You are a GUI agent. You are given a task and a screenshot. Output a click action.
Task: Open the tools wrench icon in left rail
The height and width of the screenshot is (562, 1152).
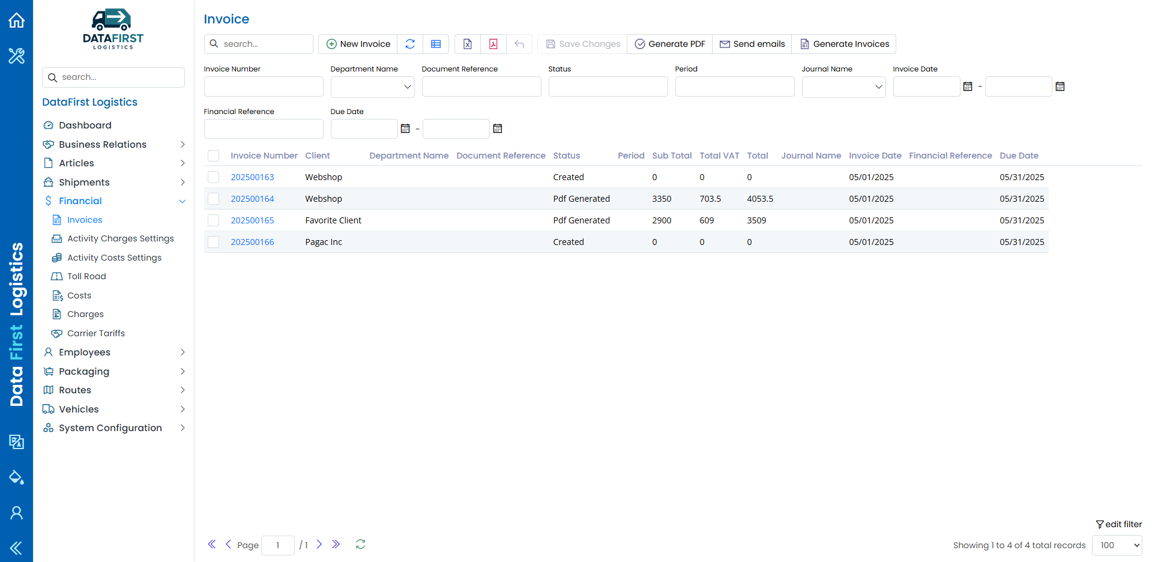(x=16, y=56)
